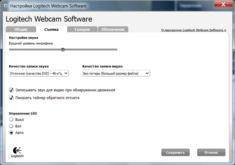Click the Управление LED heading

pyautogui.click(x=23, y=113)
